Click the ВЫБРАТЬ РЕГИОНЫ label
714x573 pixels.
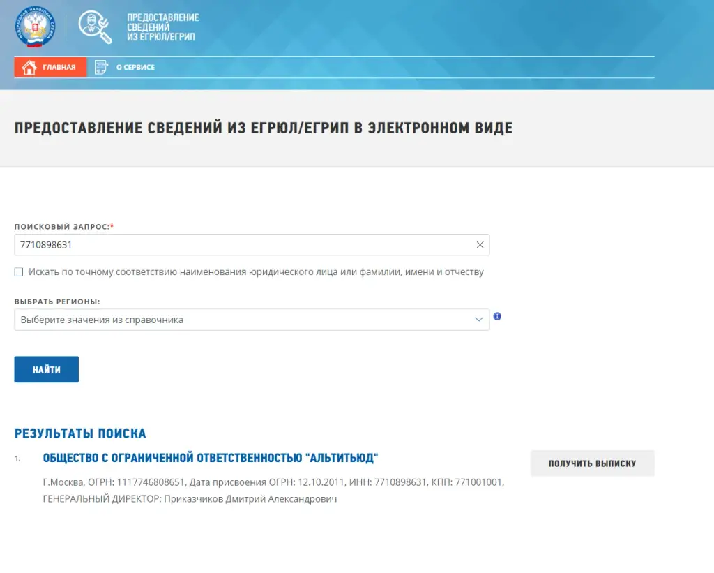click(x=57, y=302)
